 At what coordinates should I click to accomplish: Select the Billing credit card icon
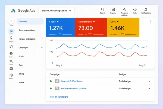click(x=11, y=69)
